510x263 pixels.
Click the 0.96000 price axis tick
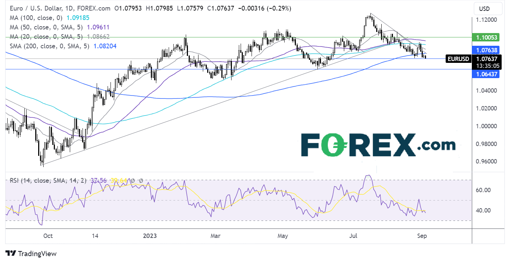(487, 161)
